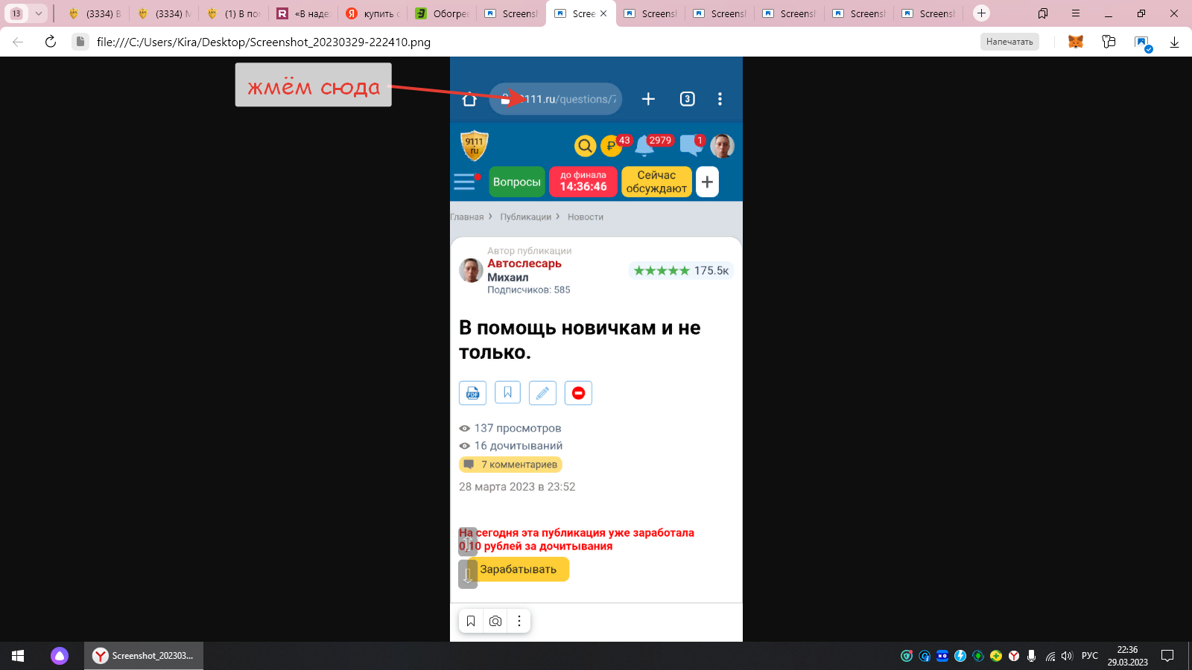
Task: Open the browser hamburger menu
Action: pyautogui.click(x=1076, y=13)
